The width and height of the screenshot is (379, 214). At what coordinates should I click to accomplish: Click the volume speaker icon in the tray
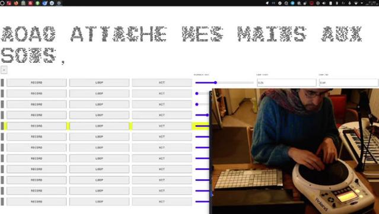click(x=324, y=3)
